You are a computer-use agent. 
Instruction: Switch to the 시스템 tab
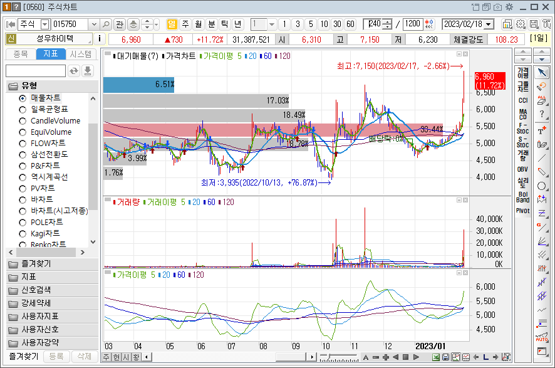tap(81, 54)
